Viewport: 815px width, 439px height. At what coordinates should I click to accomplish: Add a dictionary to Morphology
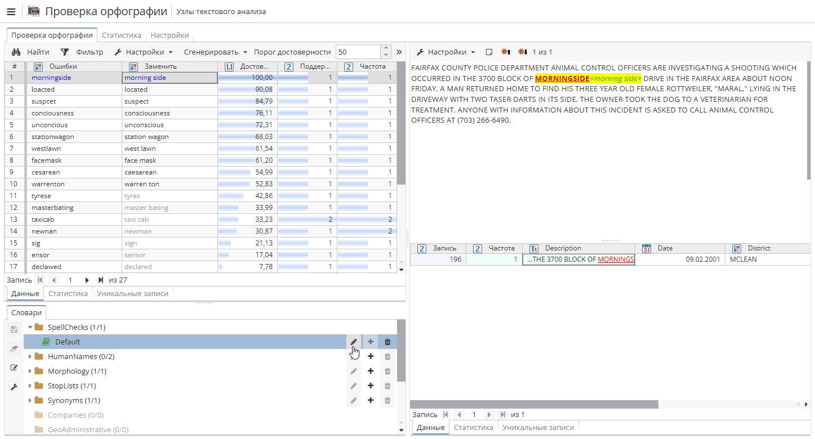coord(371,371)
